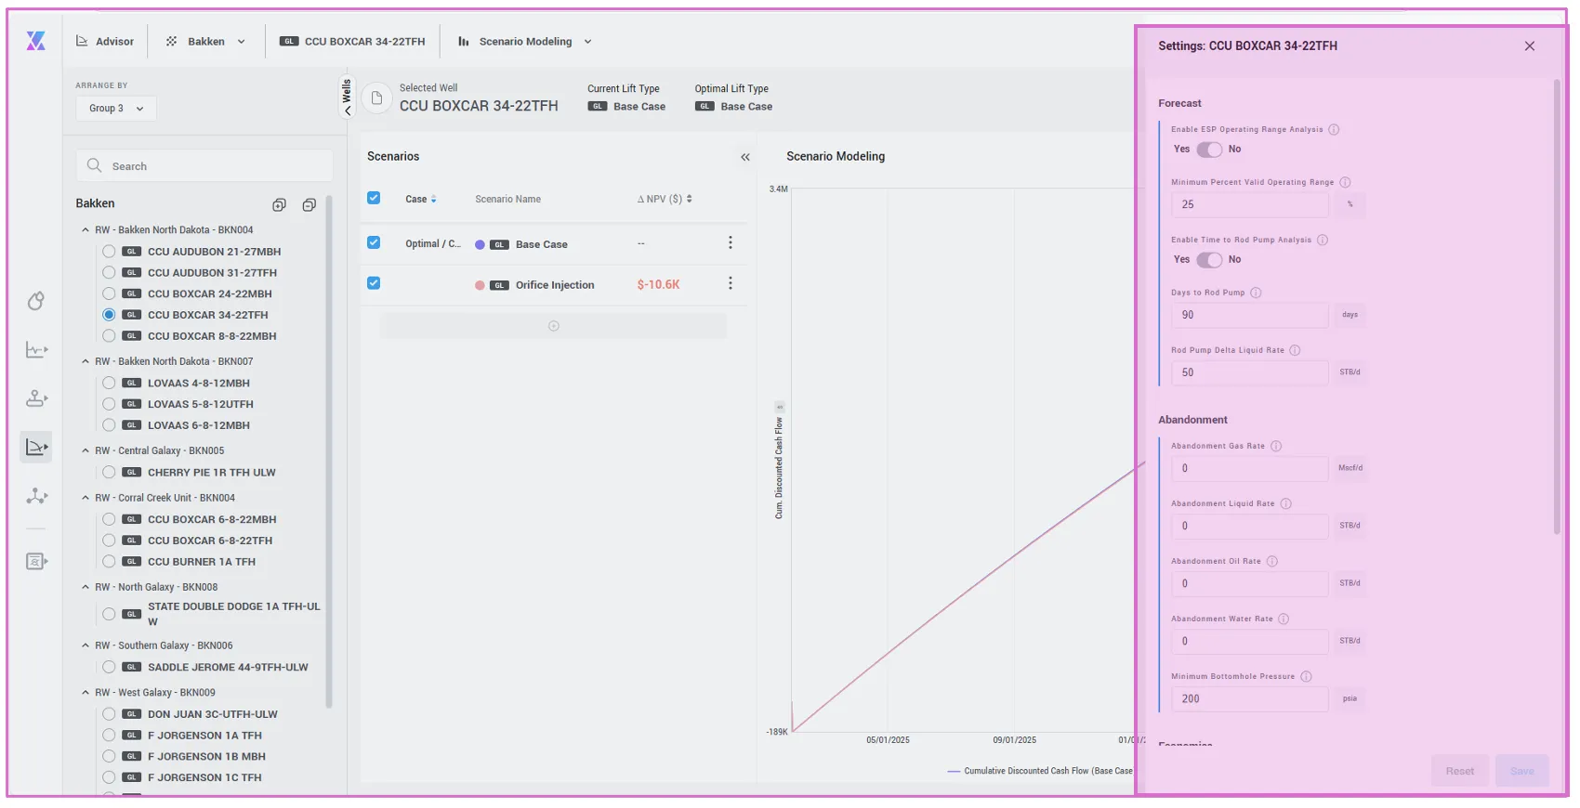The width and height of the screenshot is (1580, 808).
Task: Uncheck the Base Case scenario checkbox
Action: [374, 242]
